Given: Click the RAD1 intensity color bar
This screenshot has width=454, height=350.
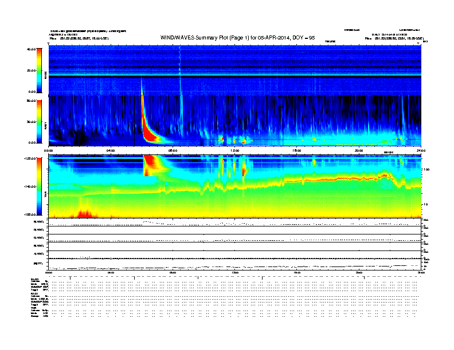Looking at the screenshot, I should (39, 122).
